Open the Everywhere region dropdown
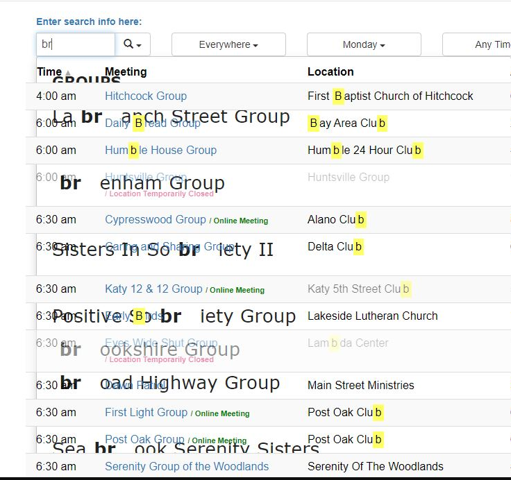 click(228, 44)
